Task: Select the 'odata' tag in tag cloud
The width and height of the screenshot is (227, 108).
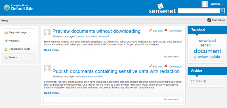Action: click(215, 57)
